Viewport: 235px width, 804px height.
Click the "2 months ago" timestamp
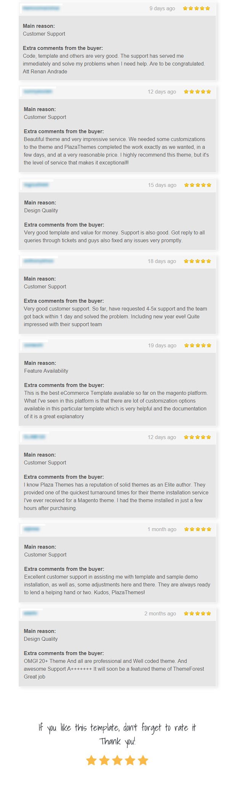click(160, 613)
